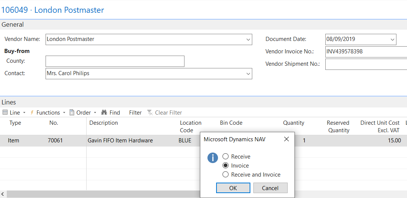Collapse the General section header
Screen dimensions: 407x198
tap(13, 24)
